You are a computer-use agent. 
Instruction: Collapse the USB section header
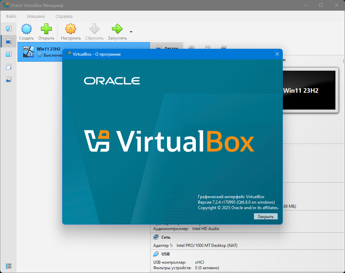[166, 254]
